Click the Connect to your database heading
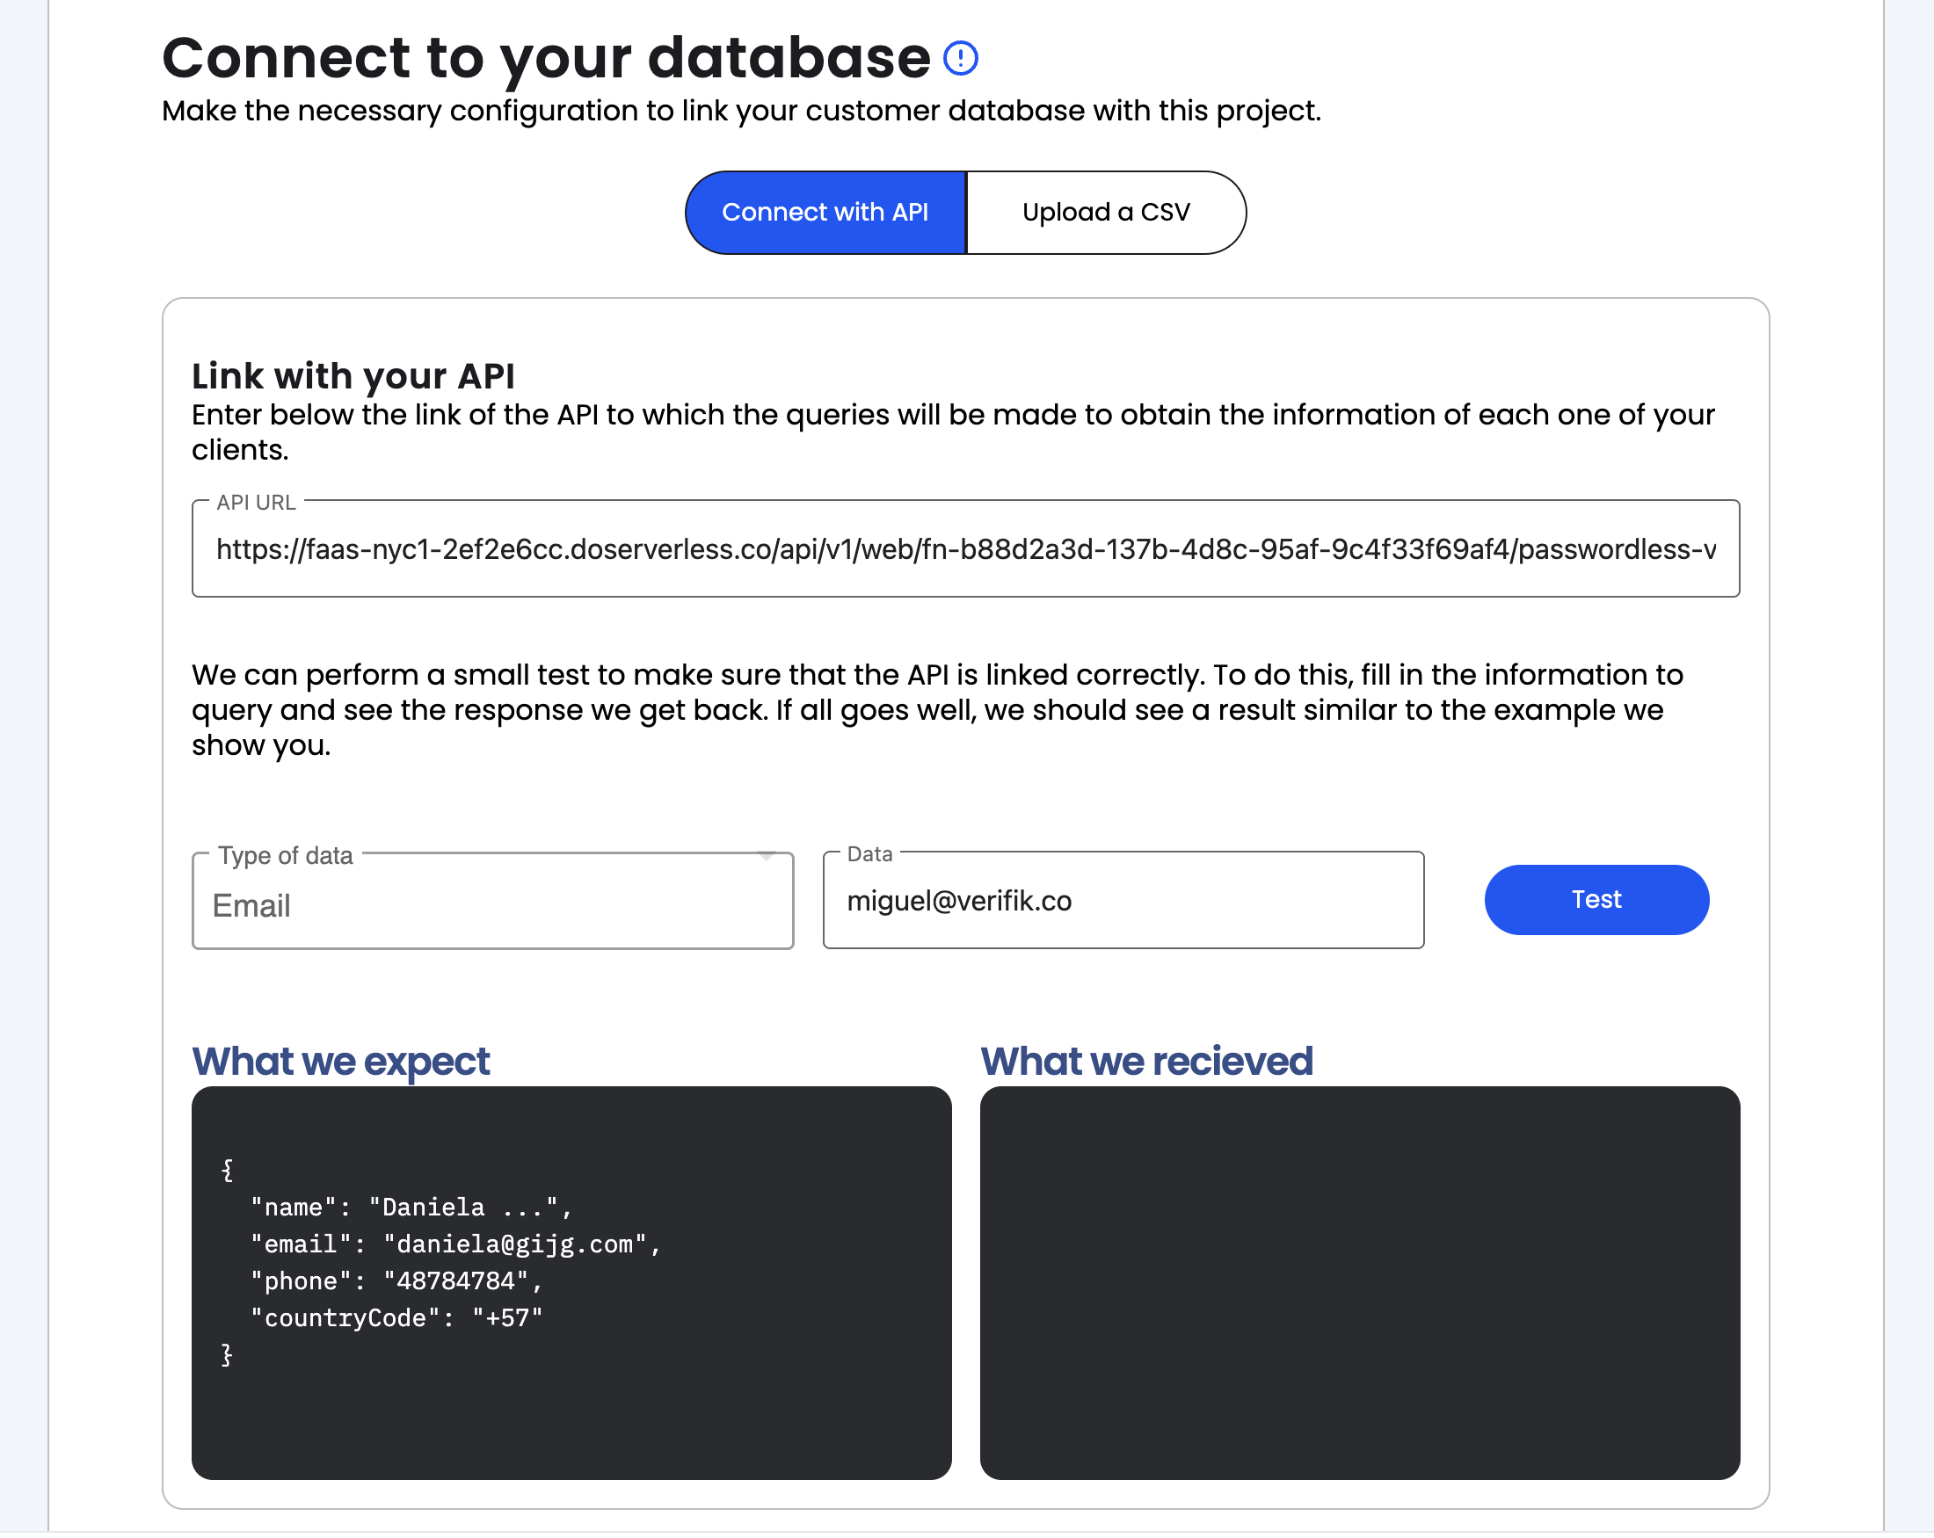The image size is (1934, 1538). (545, 58)
